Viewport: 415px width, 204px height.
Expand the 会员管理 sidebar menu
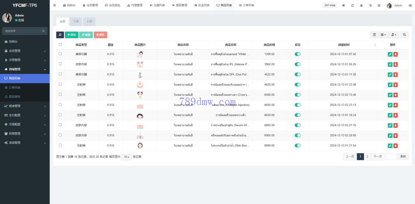[x=25, y=51]
